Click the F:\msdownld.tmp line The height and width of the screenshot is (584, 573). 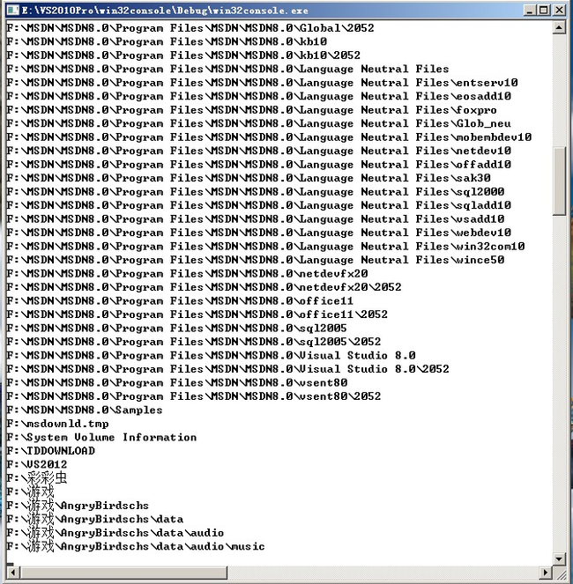58,424
